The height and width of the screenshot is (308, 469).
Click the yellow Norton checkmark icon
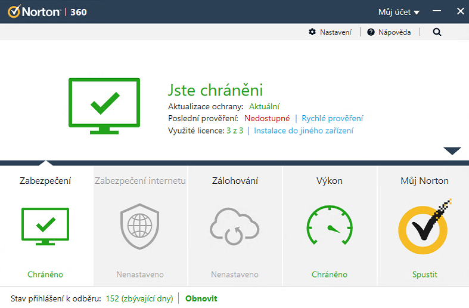tap(424, 227)
